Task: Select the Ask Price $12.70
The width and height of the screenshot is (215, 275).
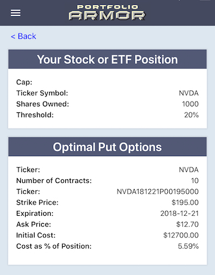Action: tap(188, 224)
